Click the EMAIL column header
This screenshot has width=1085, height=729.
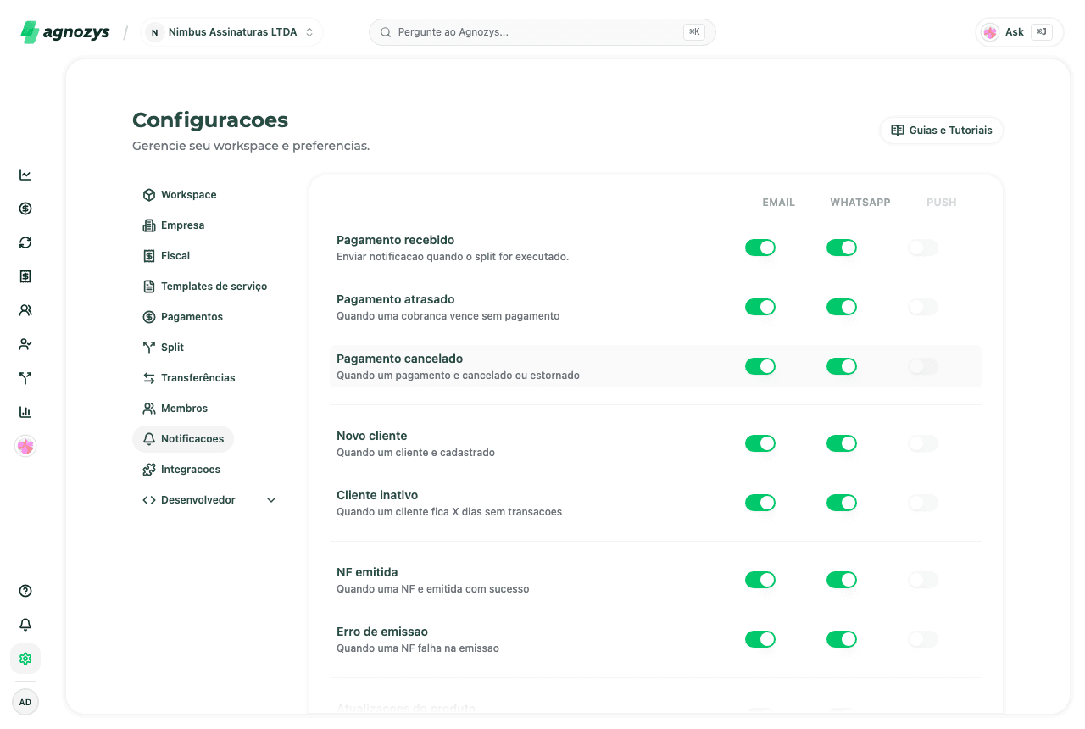pos(778,203)
